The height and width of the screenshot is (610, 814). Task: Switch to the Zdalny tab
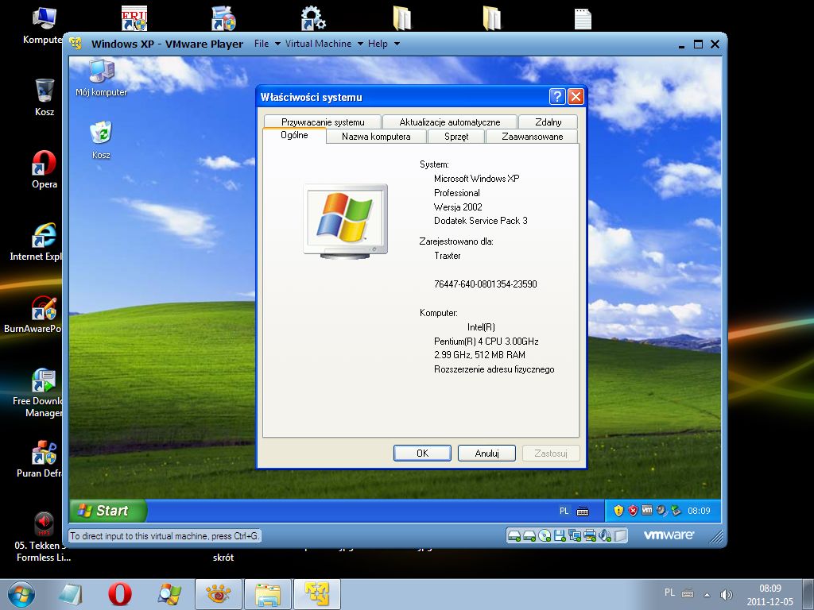(548, 122)
